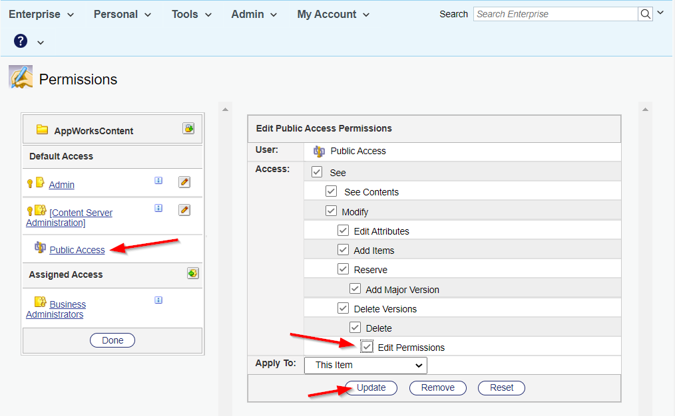Click the green plus Assigned Access icon
This screenshot has height=416, width=675.
[x=192, y=273]
